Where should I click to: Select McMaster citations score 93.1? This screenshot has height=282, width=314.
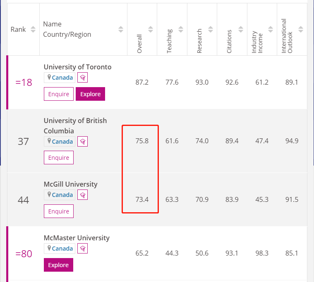(x=232, y=253)
